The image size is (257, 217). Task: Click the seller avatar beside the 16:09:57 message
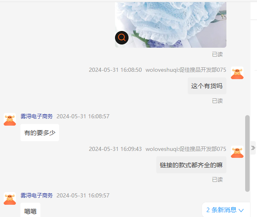(x=10, y=199)
